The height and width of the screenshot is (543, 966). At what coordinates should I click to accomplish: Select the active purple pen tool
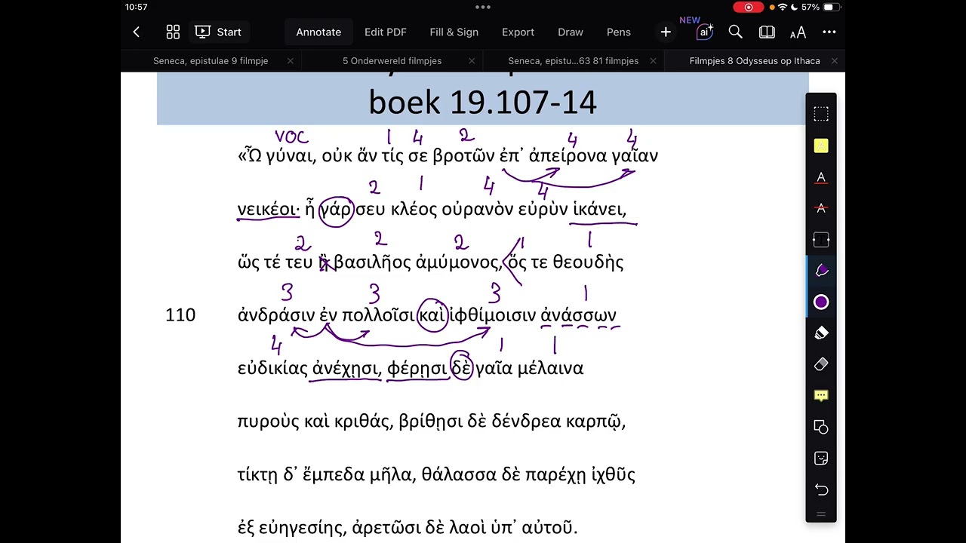coord(821,271)
